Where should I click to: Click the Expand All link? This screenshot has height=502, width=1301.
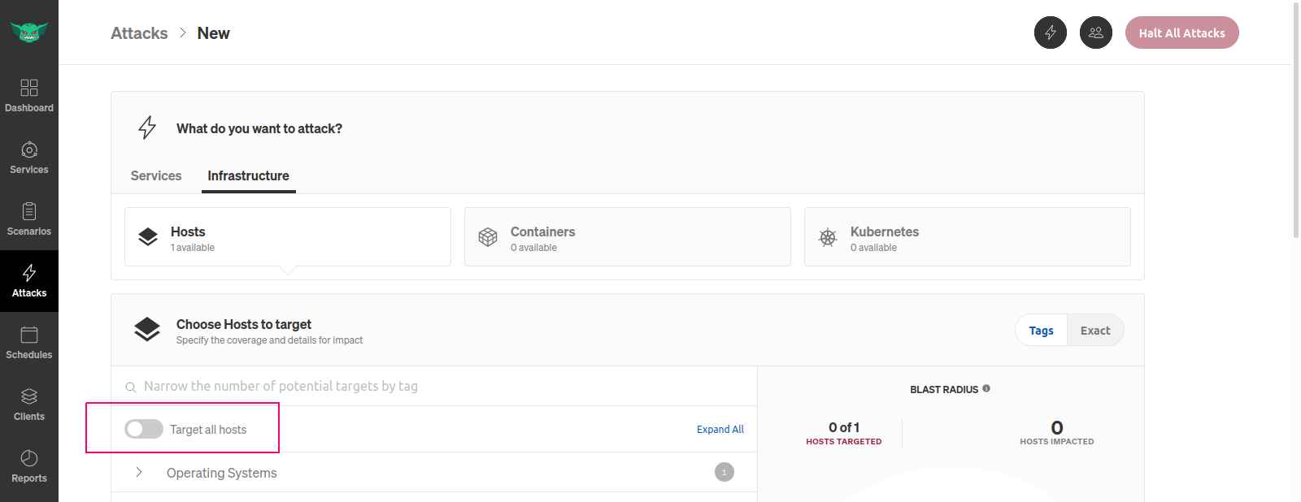point(720,430)
